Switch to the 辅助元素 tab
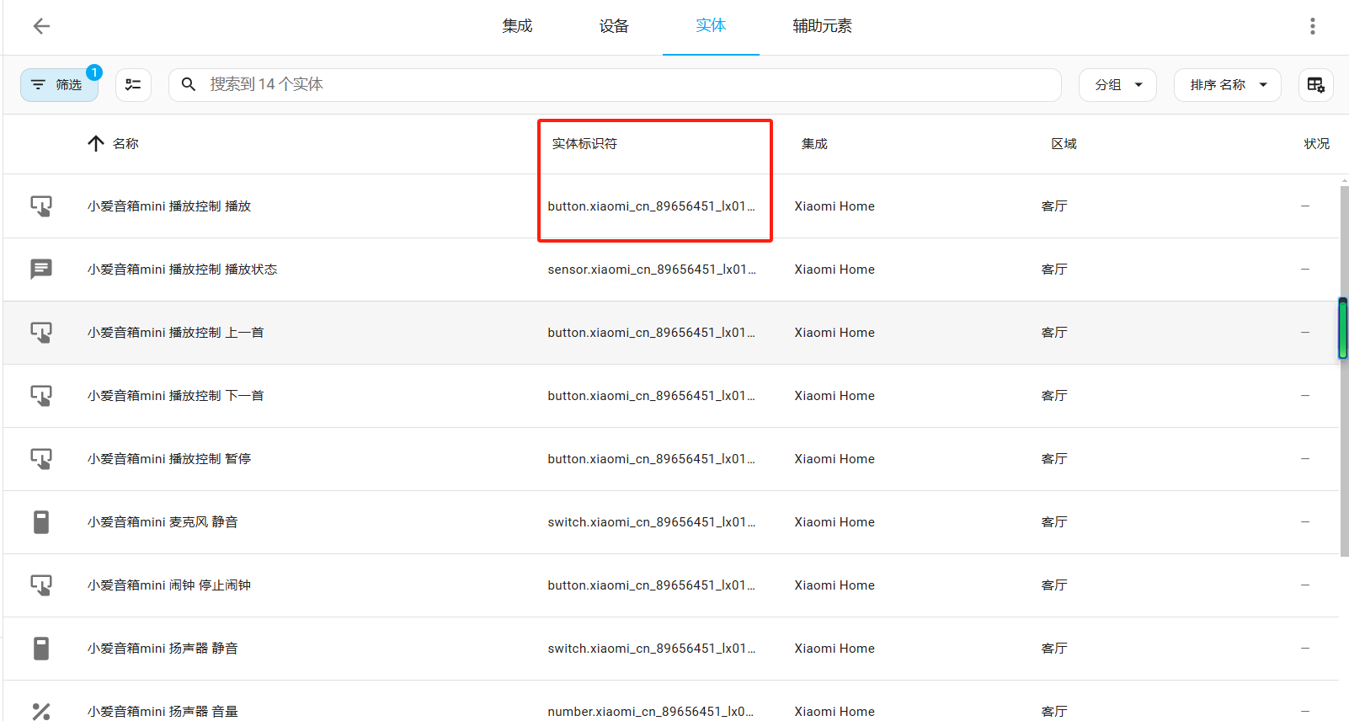The width and height of the screenshot is (1349, 721). click(822, 26)
